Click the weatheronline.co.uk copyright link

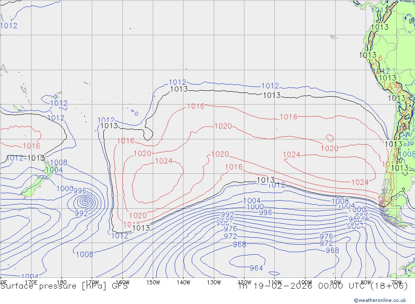(x=380, y=300)
